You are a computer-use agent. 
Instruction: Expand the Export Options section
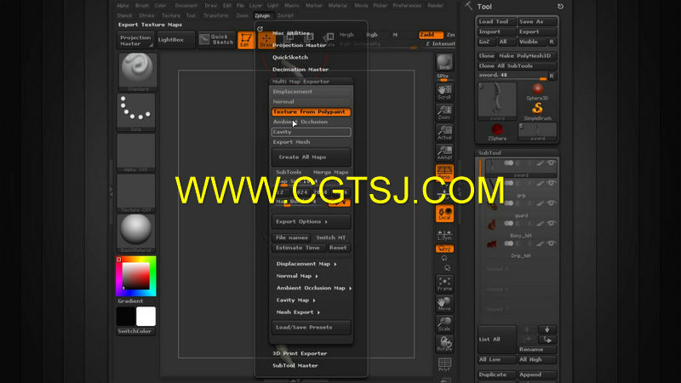[x=311, y=221]
